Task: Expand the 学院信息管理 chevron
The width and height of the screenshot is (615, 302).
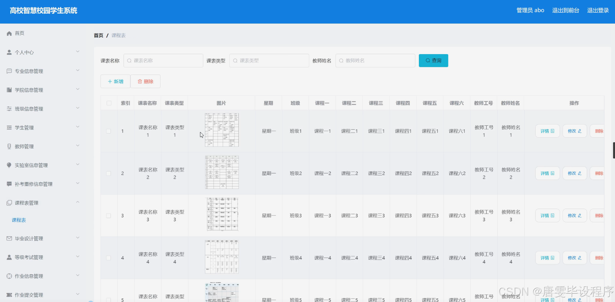Action: pos(78,89)
